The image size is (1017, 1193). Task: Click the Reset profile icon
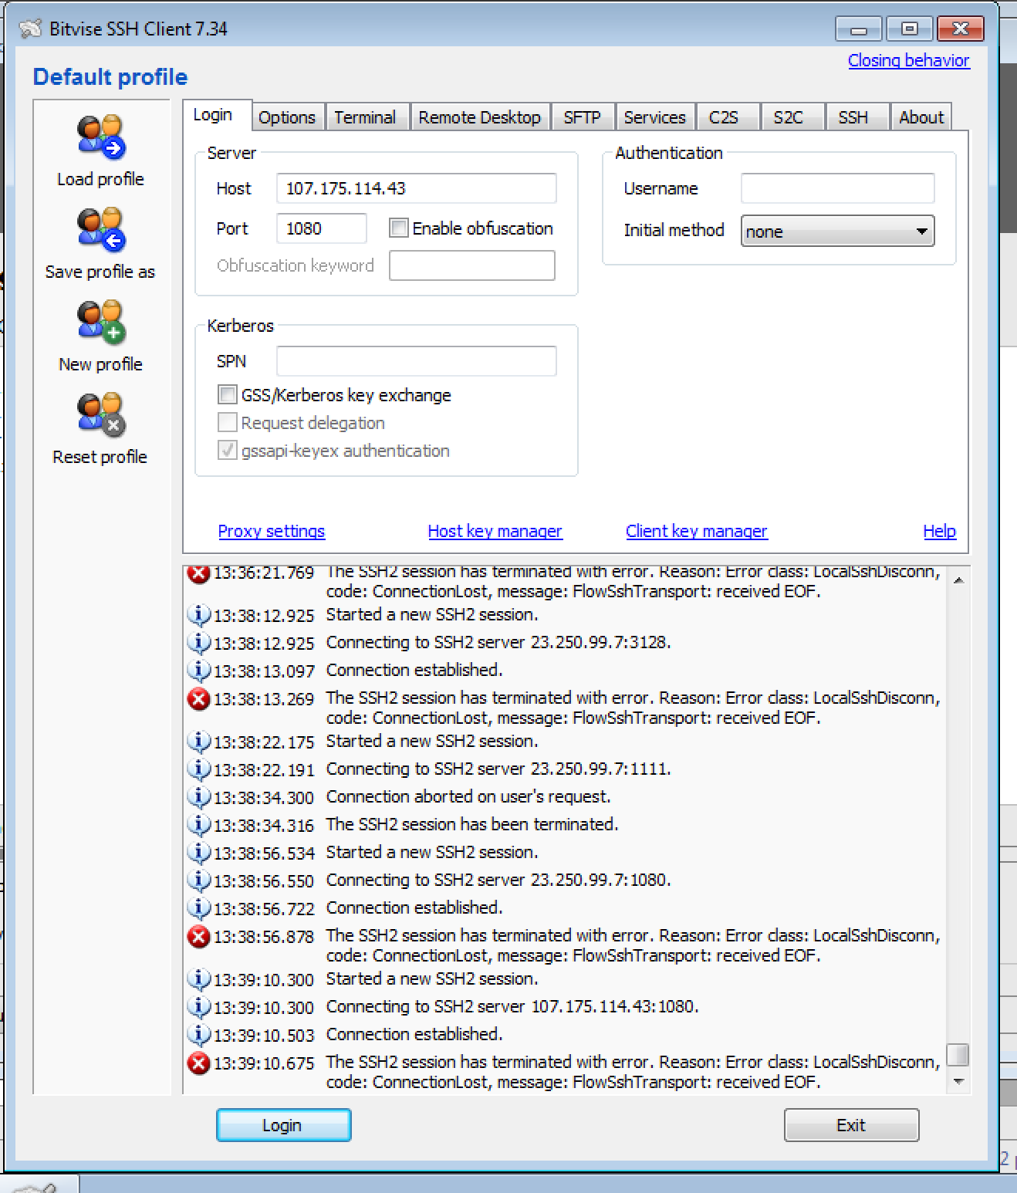pyautogui.click(x=101, y=414)
